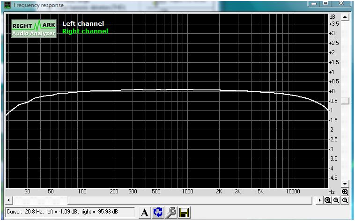Click the RightMark Audio Analyzer logo
The width and height of the screenshot is (355, 221).
(x=34, y=29)
